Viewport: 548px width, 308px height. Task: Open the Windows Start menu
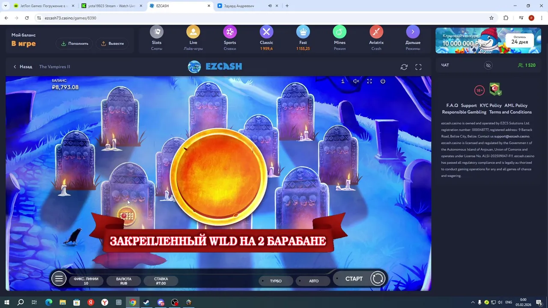pos(6,302)
